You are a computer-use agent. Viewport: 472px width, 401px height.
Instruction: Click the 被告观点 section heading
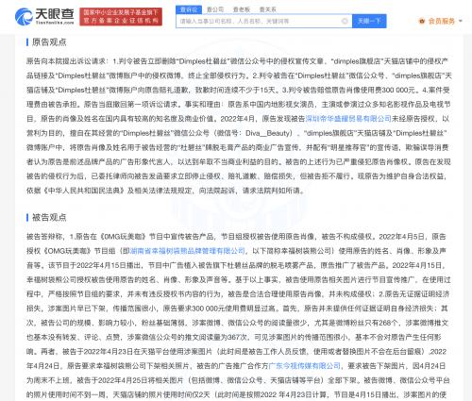tap(49, 217)
